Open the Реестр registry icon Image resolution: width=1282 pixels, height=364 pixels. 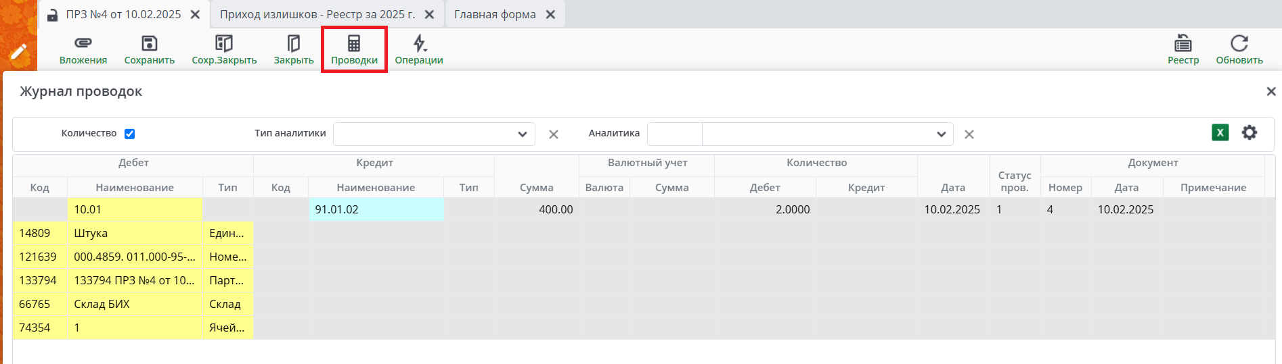1182,44
